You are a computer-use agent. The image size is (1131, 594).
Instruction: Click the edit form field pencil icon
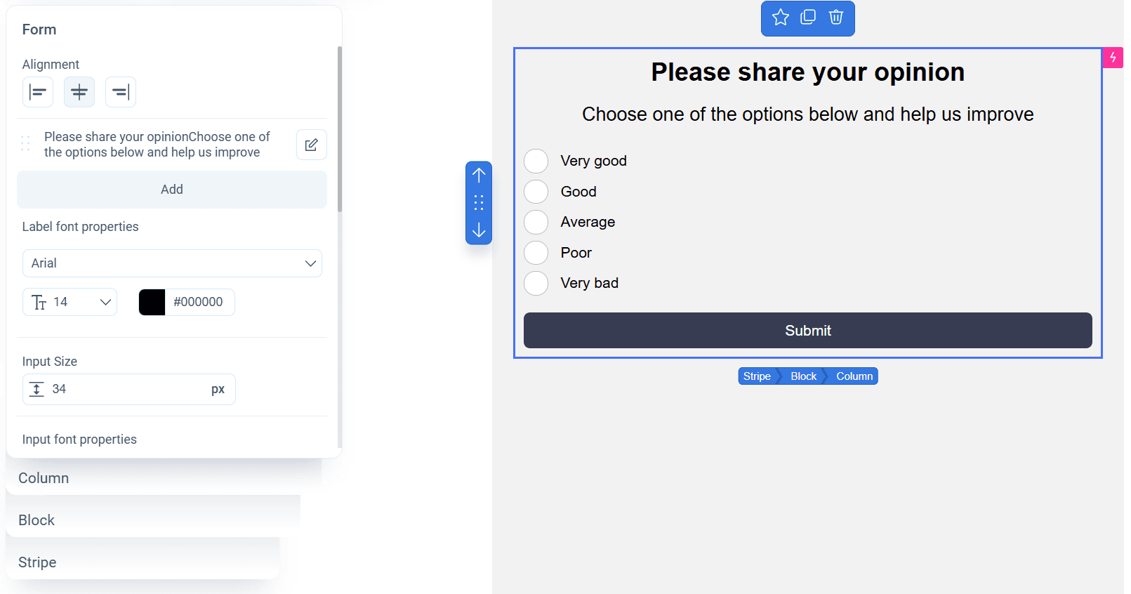point(312,145)
